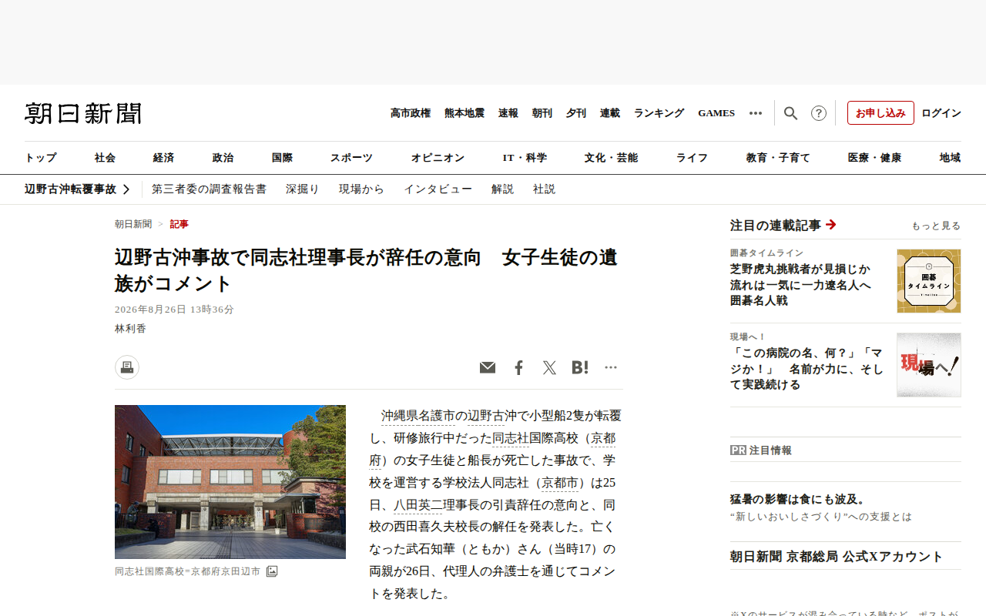This screenshot has height=616, width=986.
Task: Click the お申し込み button
Action: pyautogui.click(x=880, y=113)
